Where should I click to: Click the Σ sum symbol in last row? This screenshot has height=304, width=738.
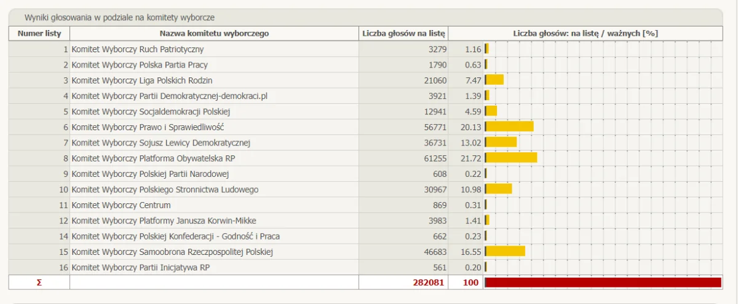(39, 283)
